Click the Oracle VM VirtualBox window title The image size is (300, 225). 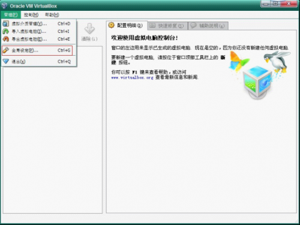click(34, 6)
